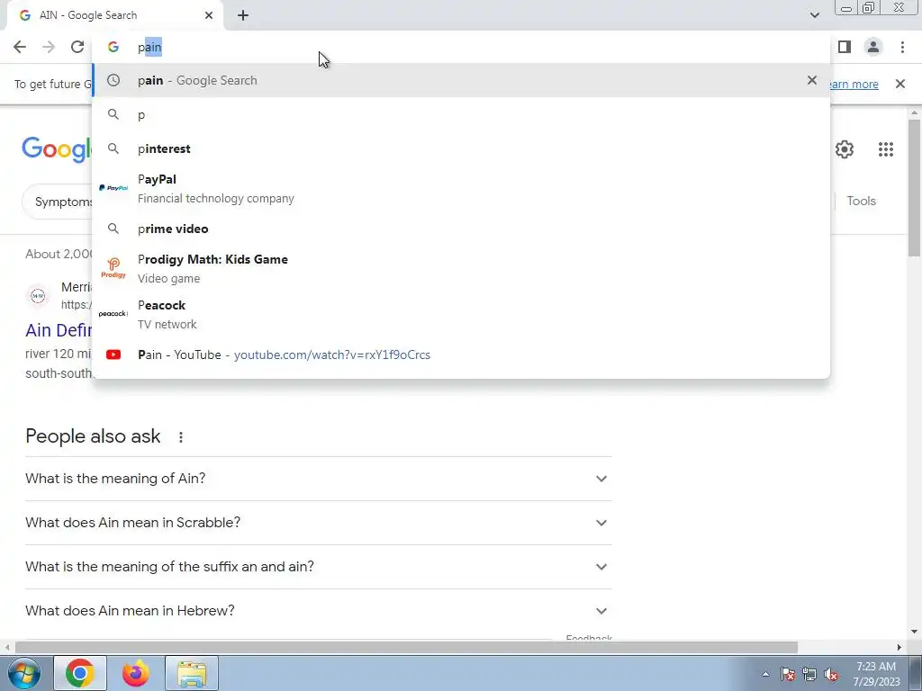Click the Action Center flag icon
Screen dimensions: 922x691
pyautogui.click(x=788, y=674)
